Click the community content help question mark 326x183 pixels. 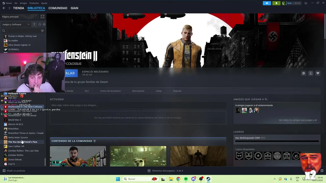94,141
